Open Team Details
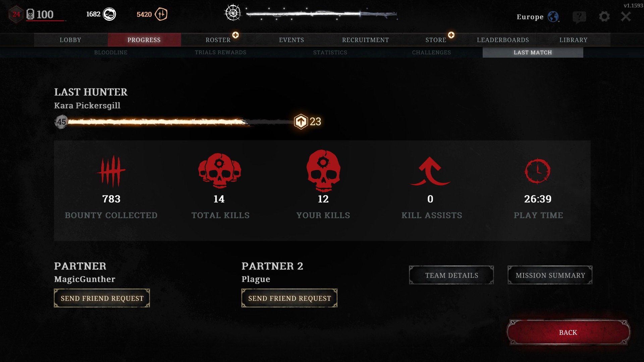The image size is (644, 362). 451,275
